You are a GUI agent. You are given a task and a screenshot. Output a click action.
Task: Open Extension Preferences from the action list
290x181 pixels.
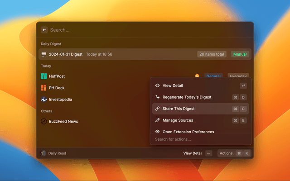[188, 132]
